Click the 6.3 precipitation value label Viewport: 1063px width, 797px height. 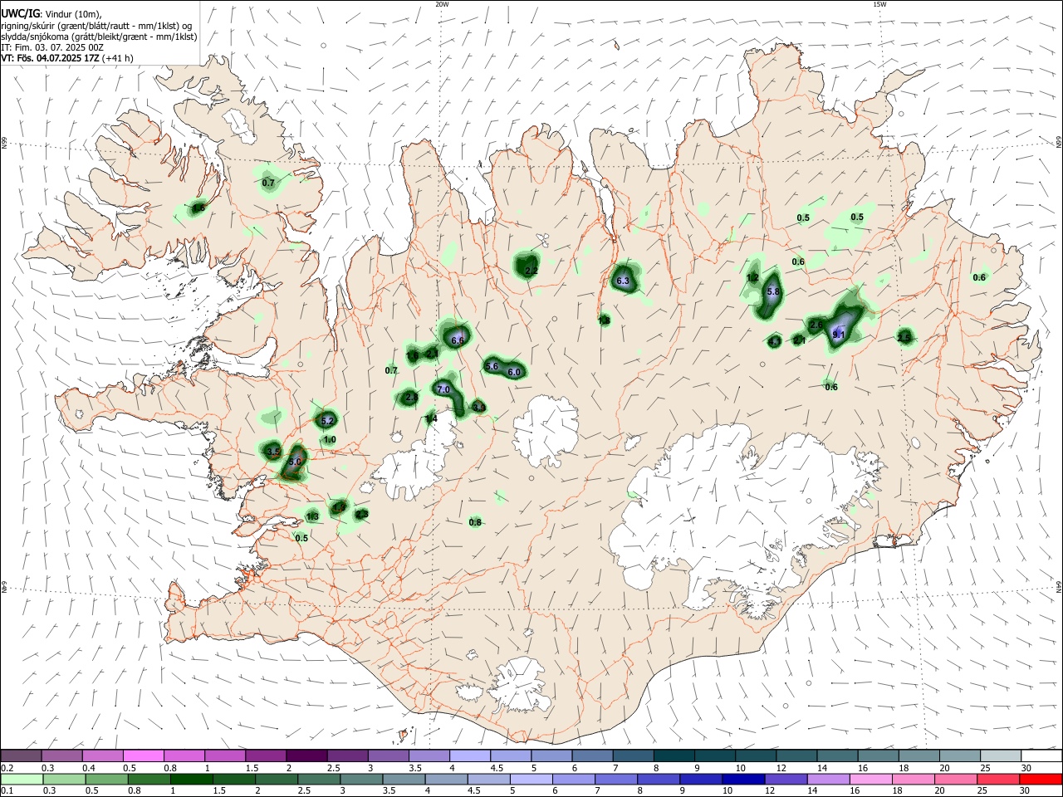point(624,282)
